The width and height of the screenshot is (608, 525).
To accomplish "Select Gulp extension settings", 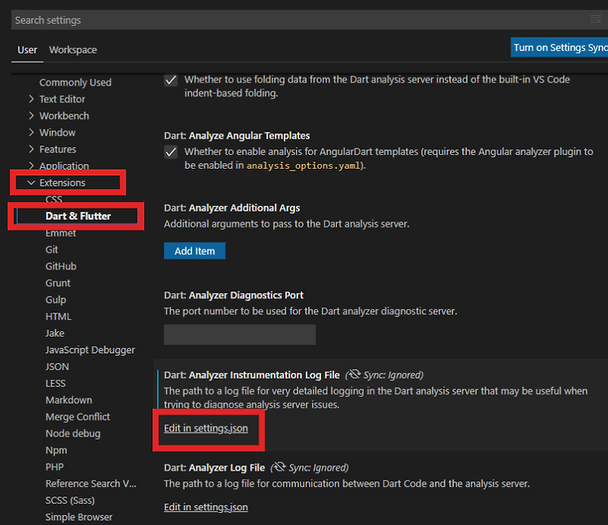I will coord(56,299).
